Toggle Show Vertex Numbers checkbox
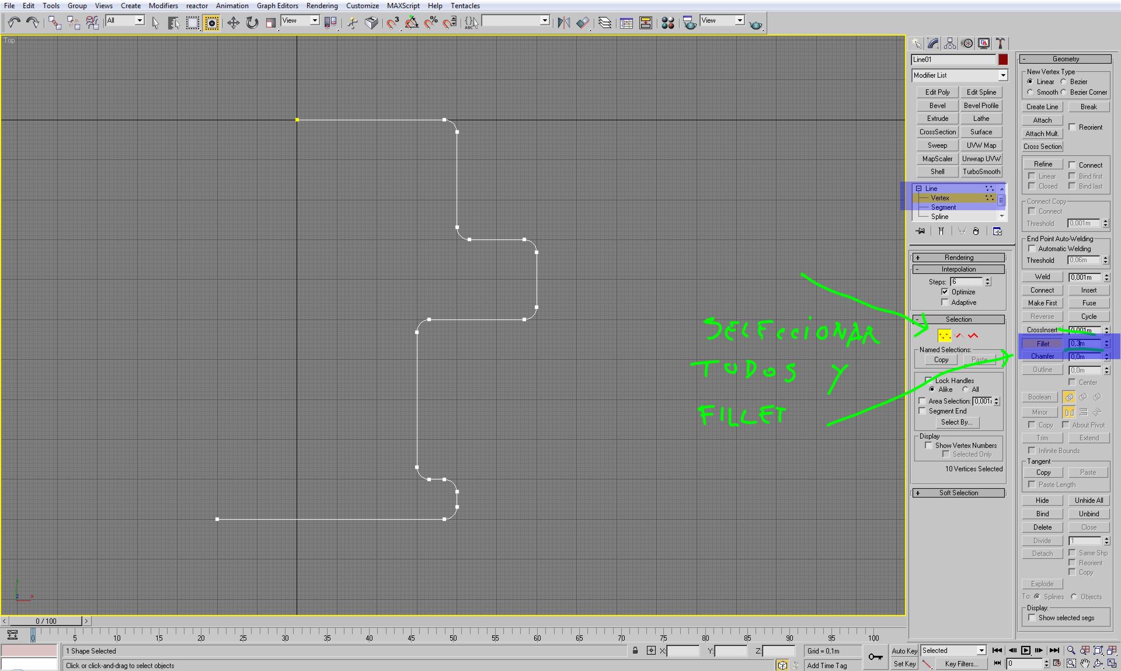This screenshot has height=671, width=1121. click(928, 446)
